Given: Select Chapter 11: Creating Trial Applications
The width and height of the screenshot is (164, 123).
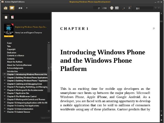Looking at the screenshot, I should 23,106.
